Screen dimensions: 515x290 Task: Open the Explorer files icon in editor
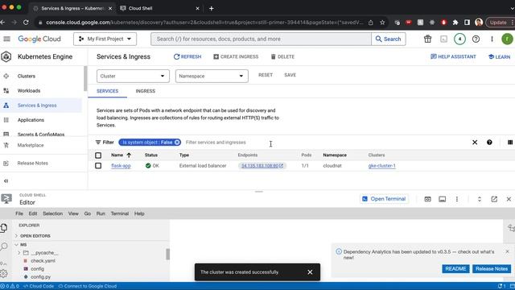4,228
